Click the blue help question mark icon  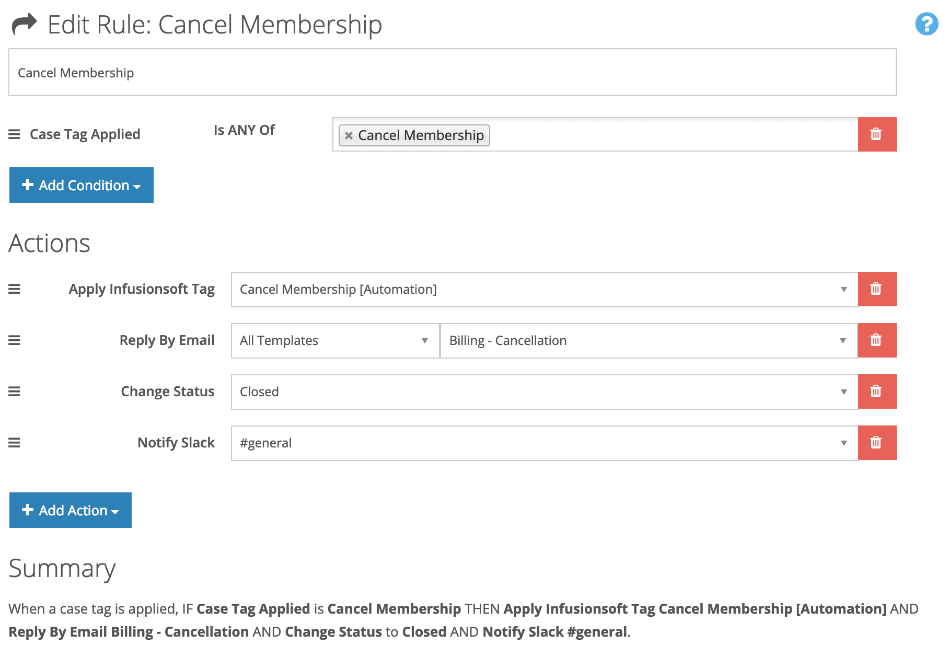[x=927, y=24]
